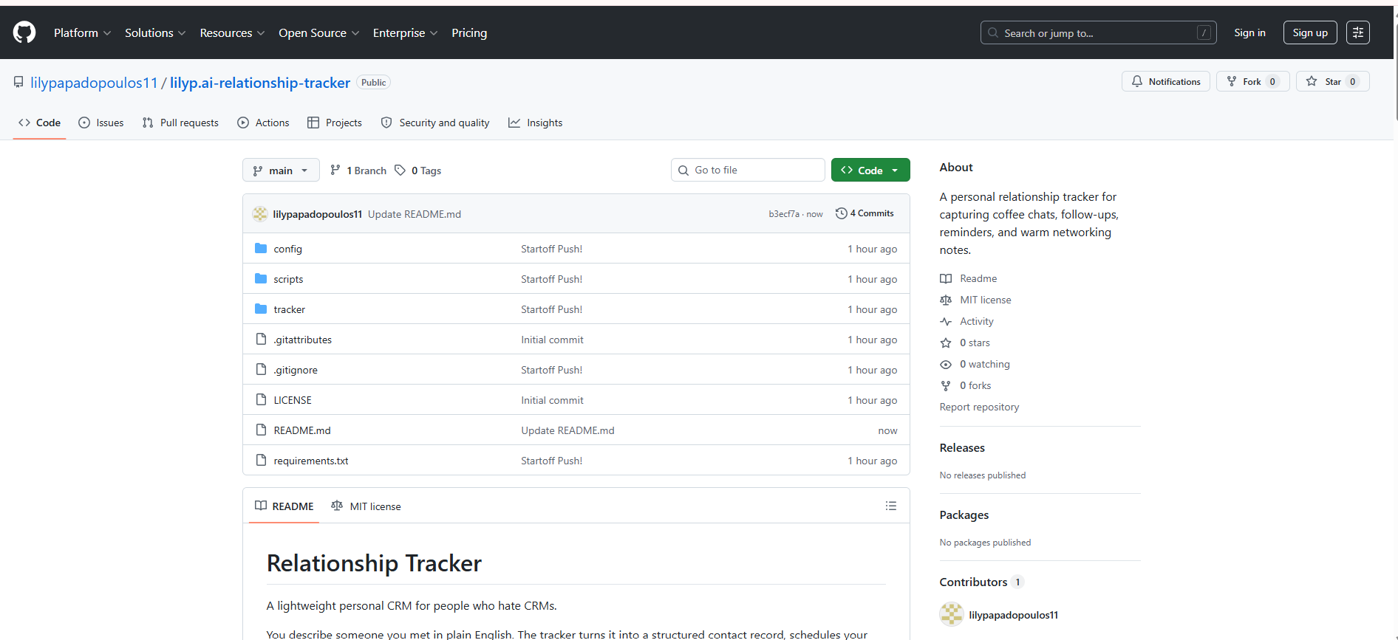Image resolution: width=1398 pixels, height=640 pixels.
Task: View 0 stars in About sidebar
Action: [965, 343]
